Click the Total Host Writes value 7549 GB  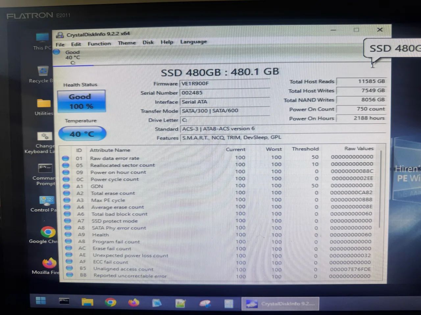pyautogui.click(x=361, y=91)
